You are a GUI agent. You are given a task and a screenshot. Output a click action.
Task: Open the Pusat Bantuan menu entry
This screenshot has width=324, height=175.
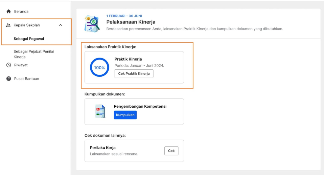26,79
